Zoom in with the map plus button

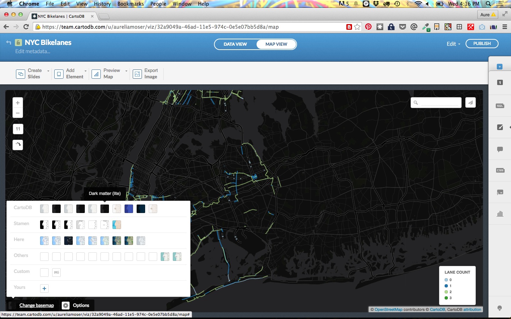[x=18, y=103]
